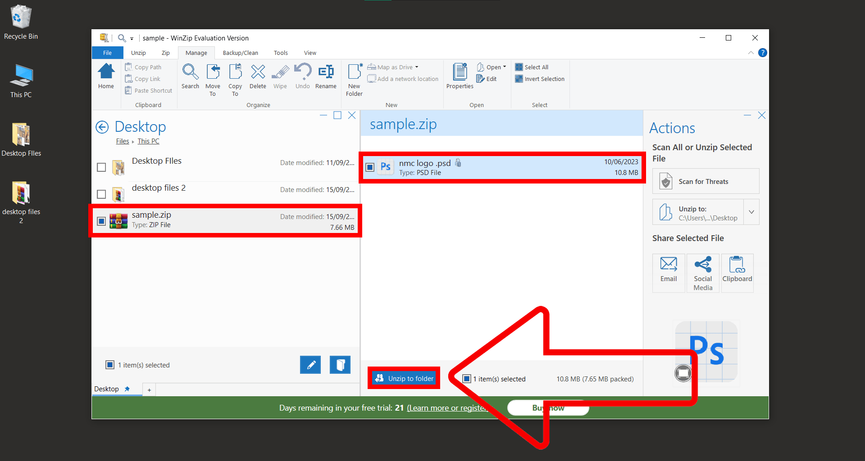This screenshot has width=865, height=461.
Task: Switch to the Backup/Clean tab
Action: click(240, 53)
